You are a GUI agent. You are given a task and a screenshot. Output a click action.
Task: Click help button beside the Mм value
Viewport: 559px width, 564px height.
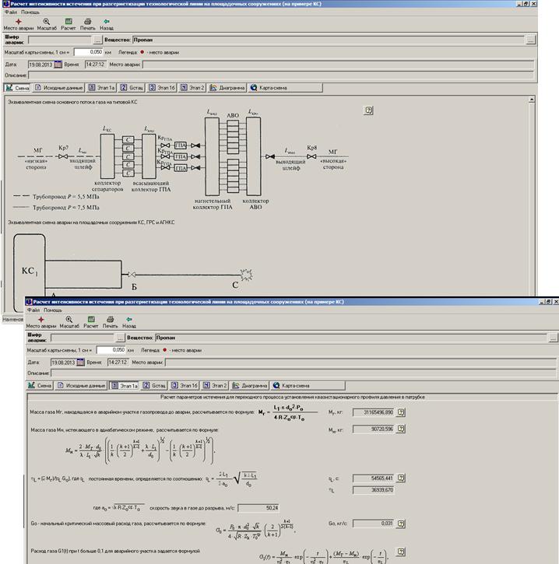click(x=402, y=429)
